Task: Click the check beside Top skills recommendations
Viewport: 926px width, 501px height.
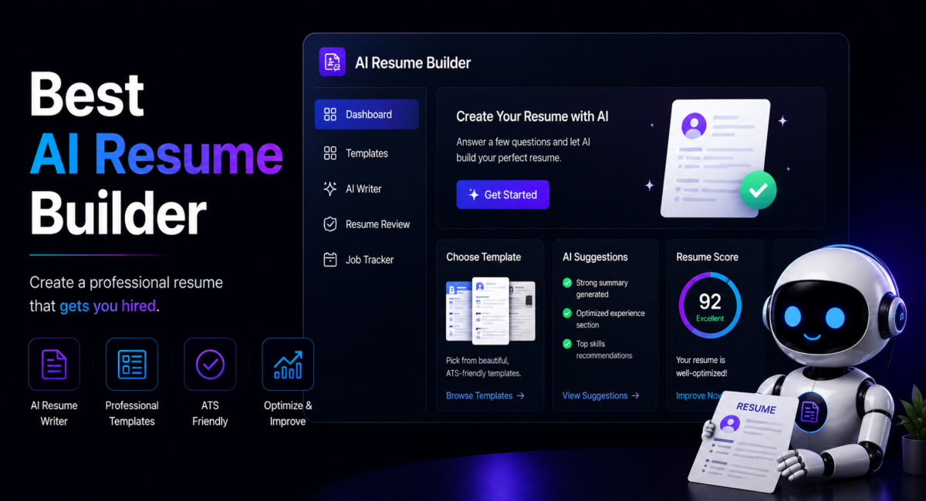Action: pyautogui.click(x=567, y=344)
